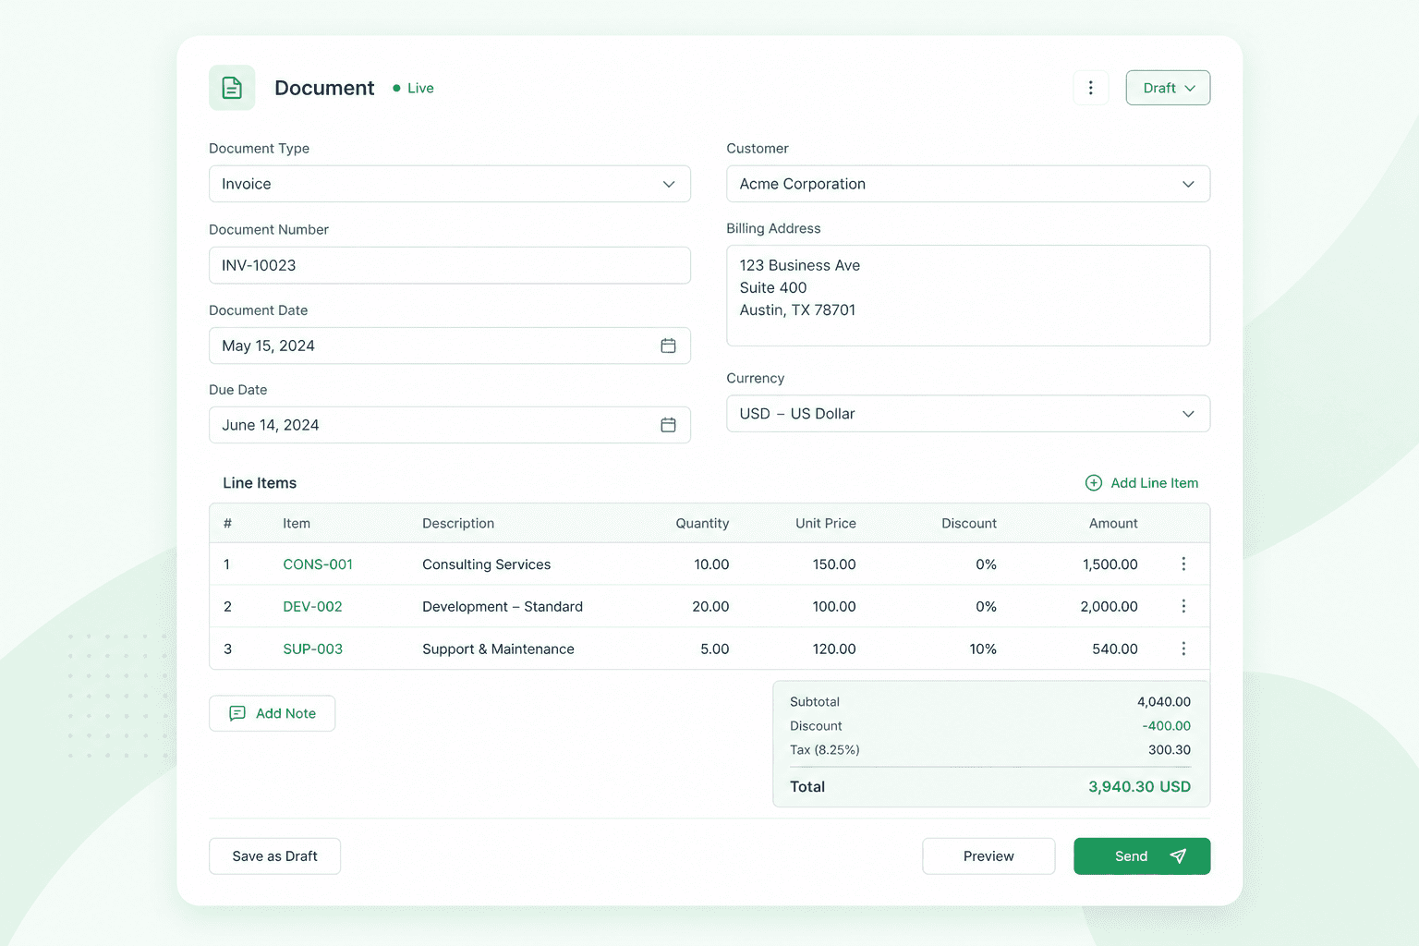Open row actions menu for SUP-003
The height and width of the screenshot is (946, 1419).
click(x=1183, y=649)
